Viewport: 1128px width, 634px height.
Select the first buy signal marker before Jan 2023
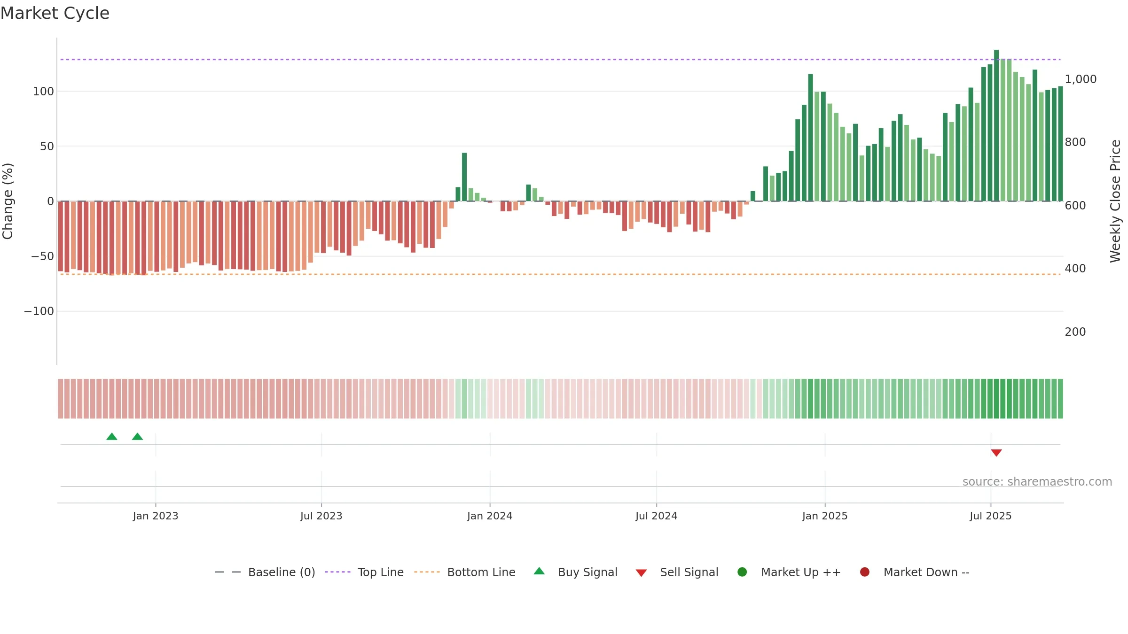coord(112,436)
